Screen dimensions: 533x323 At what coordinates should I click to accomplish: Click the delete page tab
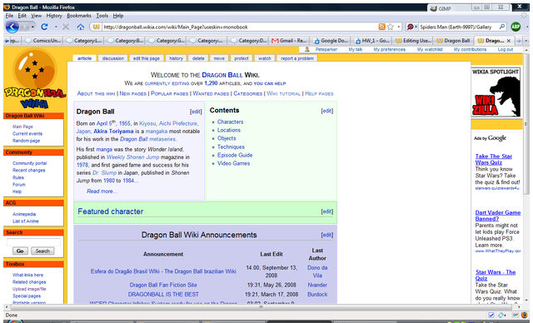[198, 58]
